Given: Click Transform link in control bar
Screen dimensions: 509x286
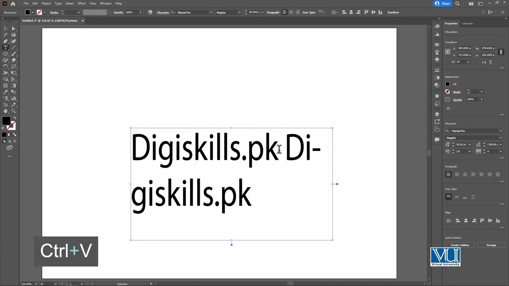Looking at the screenshot, I should (393, 12).
